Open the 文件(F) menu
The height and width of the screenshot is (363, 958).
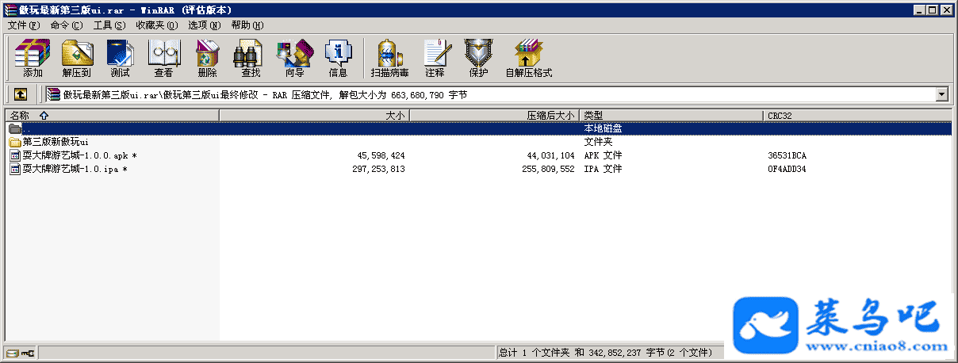[24, 25]
